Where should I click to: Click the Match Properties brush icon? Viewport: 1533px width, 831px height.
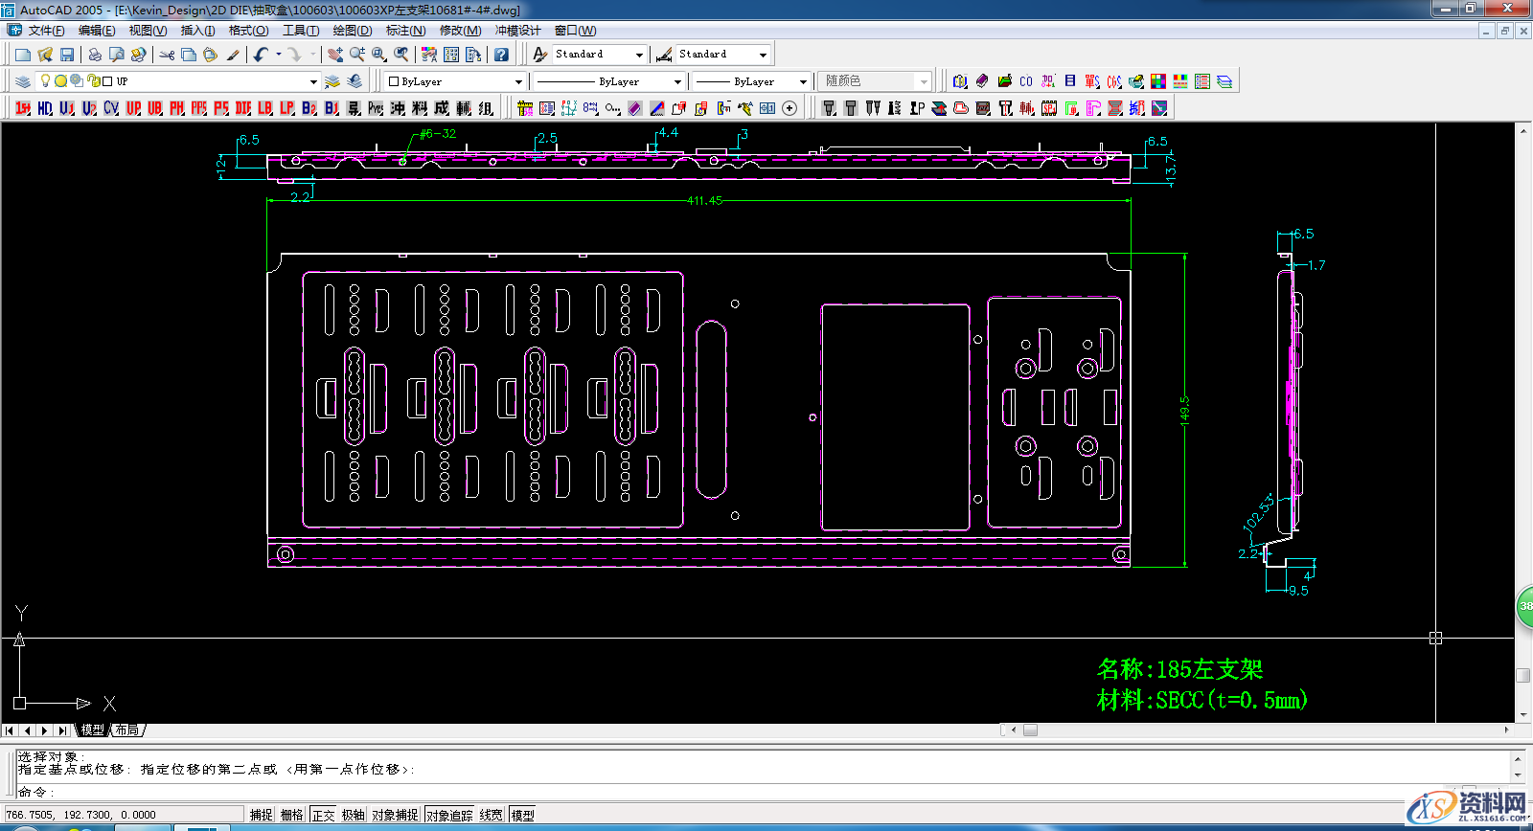click(x=233, y=55)
